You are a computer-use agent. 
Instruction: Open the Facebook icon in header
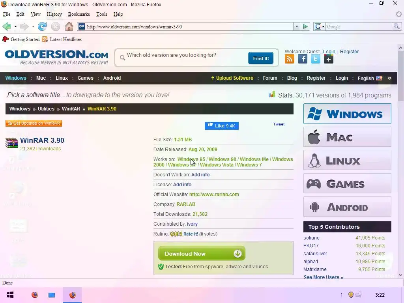303,59
